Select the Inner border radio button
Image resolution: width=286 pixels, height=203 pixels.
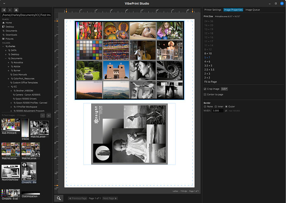point(216,107)
